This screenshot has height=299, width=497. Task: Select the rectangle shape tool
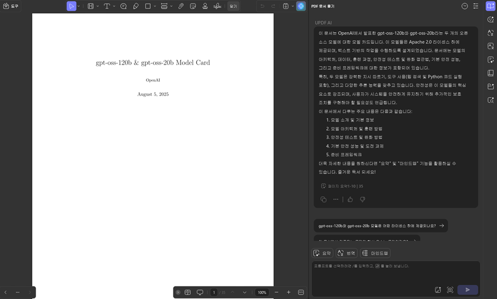(148, 6)
